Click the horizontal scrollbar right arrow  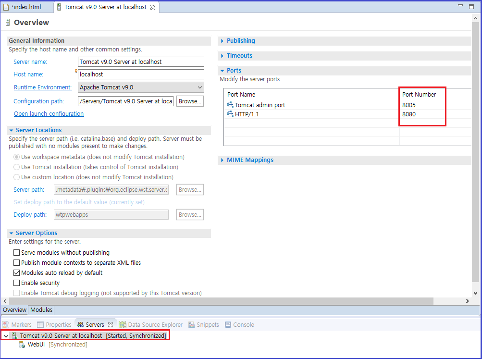[x=467, y=301]
